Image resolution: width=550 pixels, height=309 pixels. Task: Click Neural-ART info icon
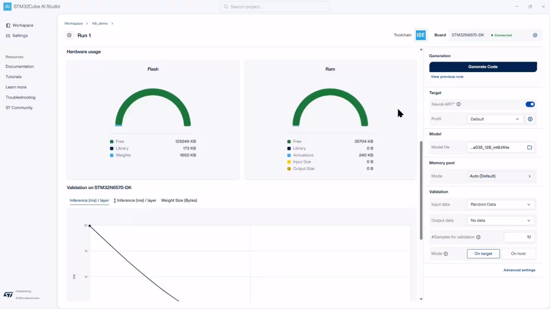[x=459, y=104]
